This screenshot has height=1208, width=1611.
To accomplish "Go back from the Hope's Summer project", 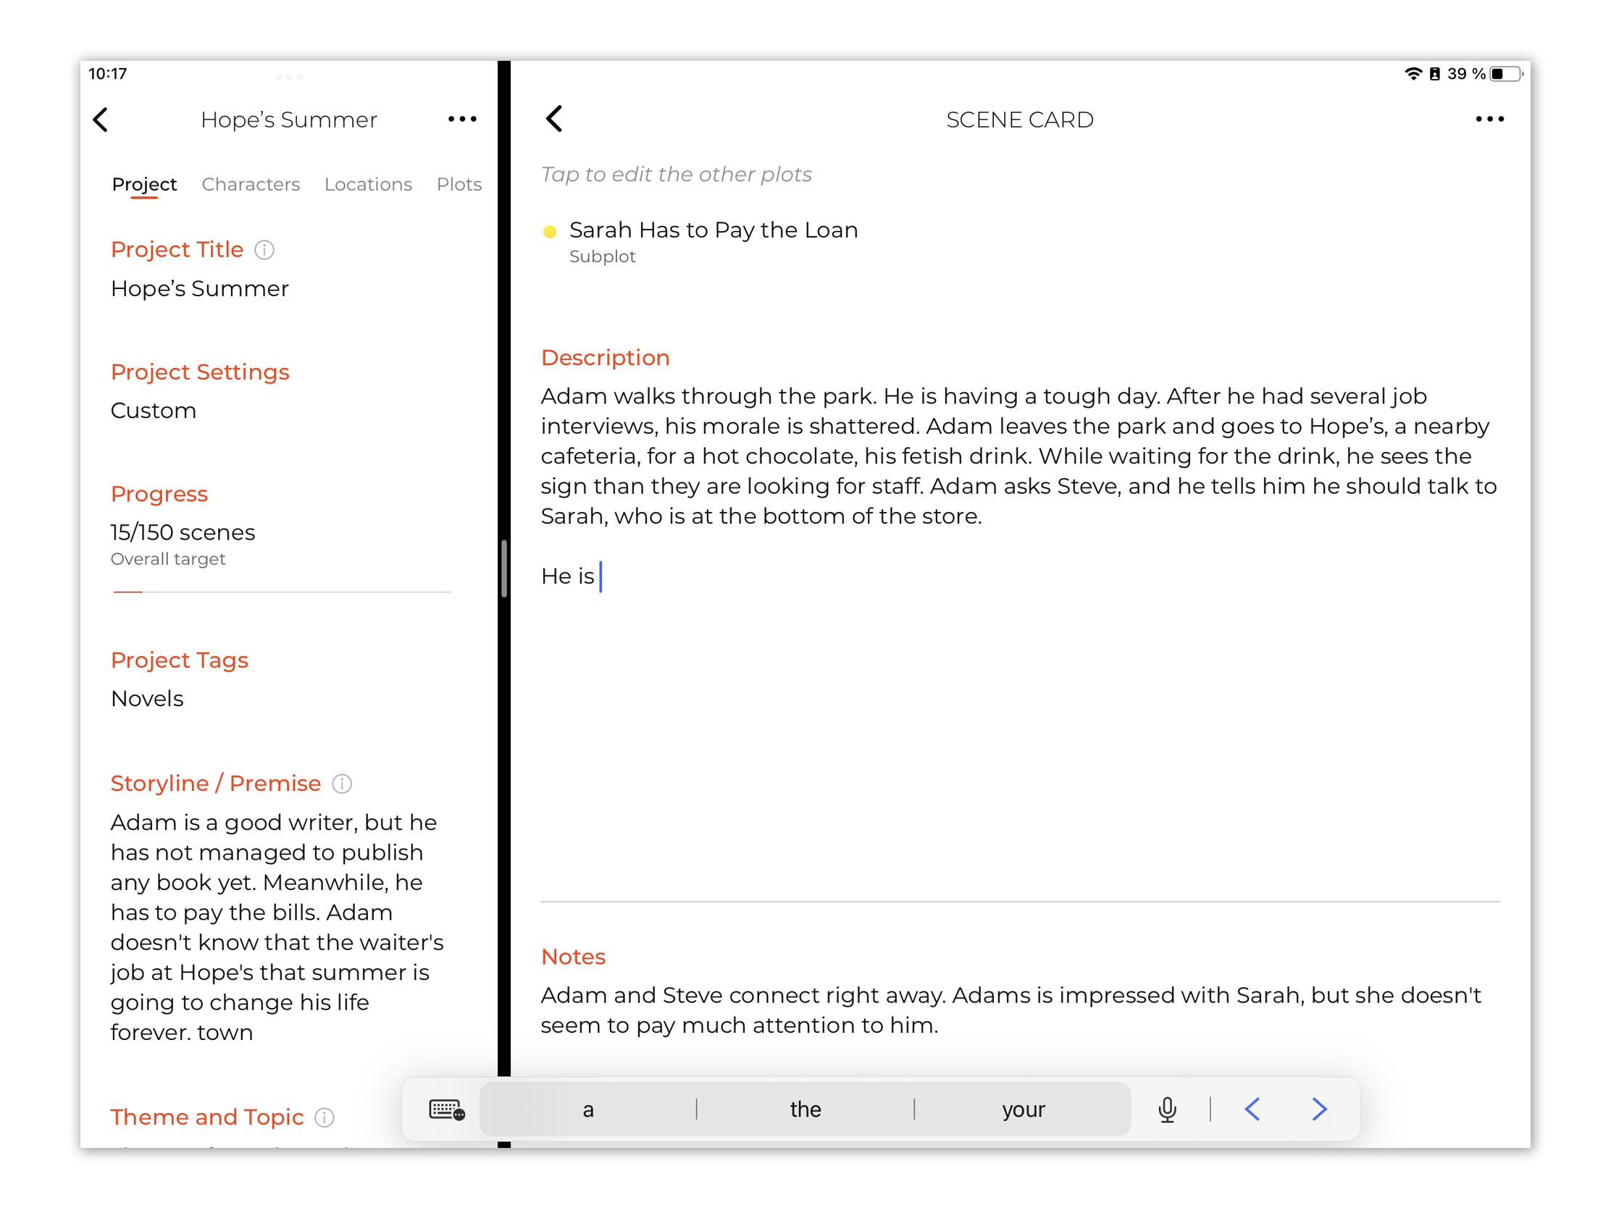I will click(x=101, y=119).
